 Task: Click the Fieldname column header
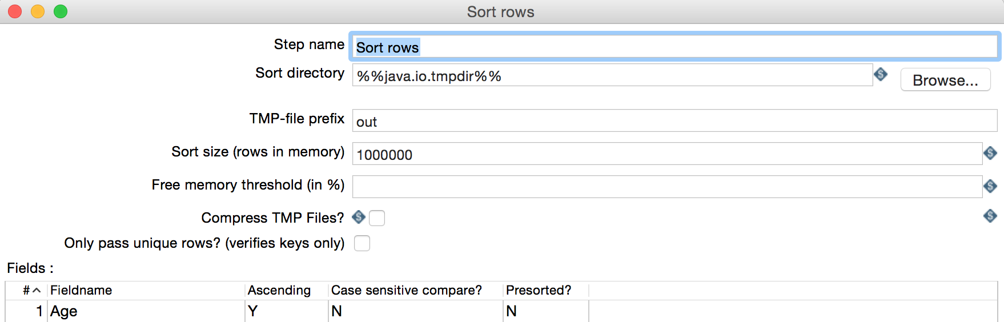point(146,290)
